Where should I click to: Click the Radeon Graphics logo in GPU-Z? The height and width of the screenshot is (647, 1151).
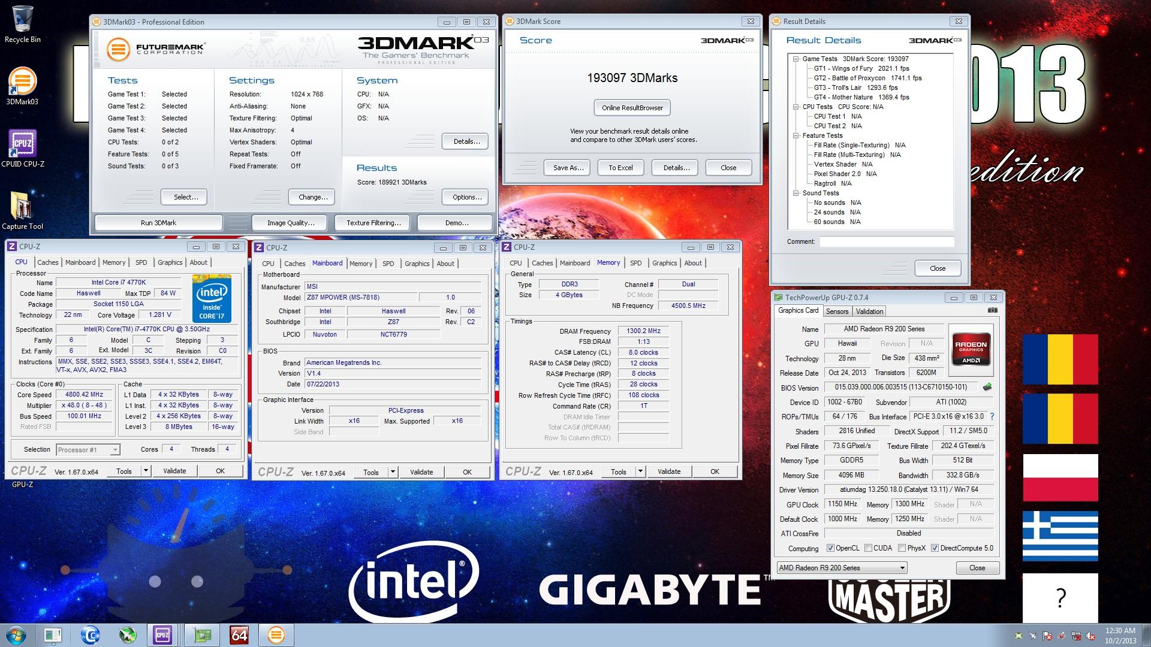point(971,350)
